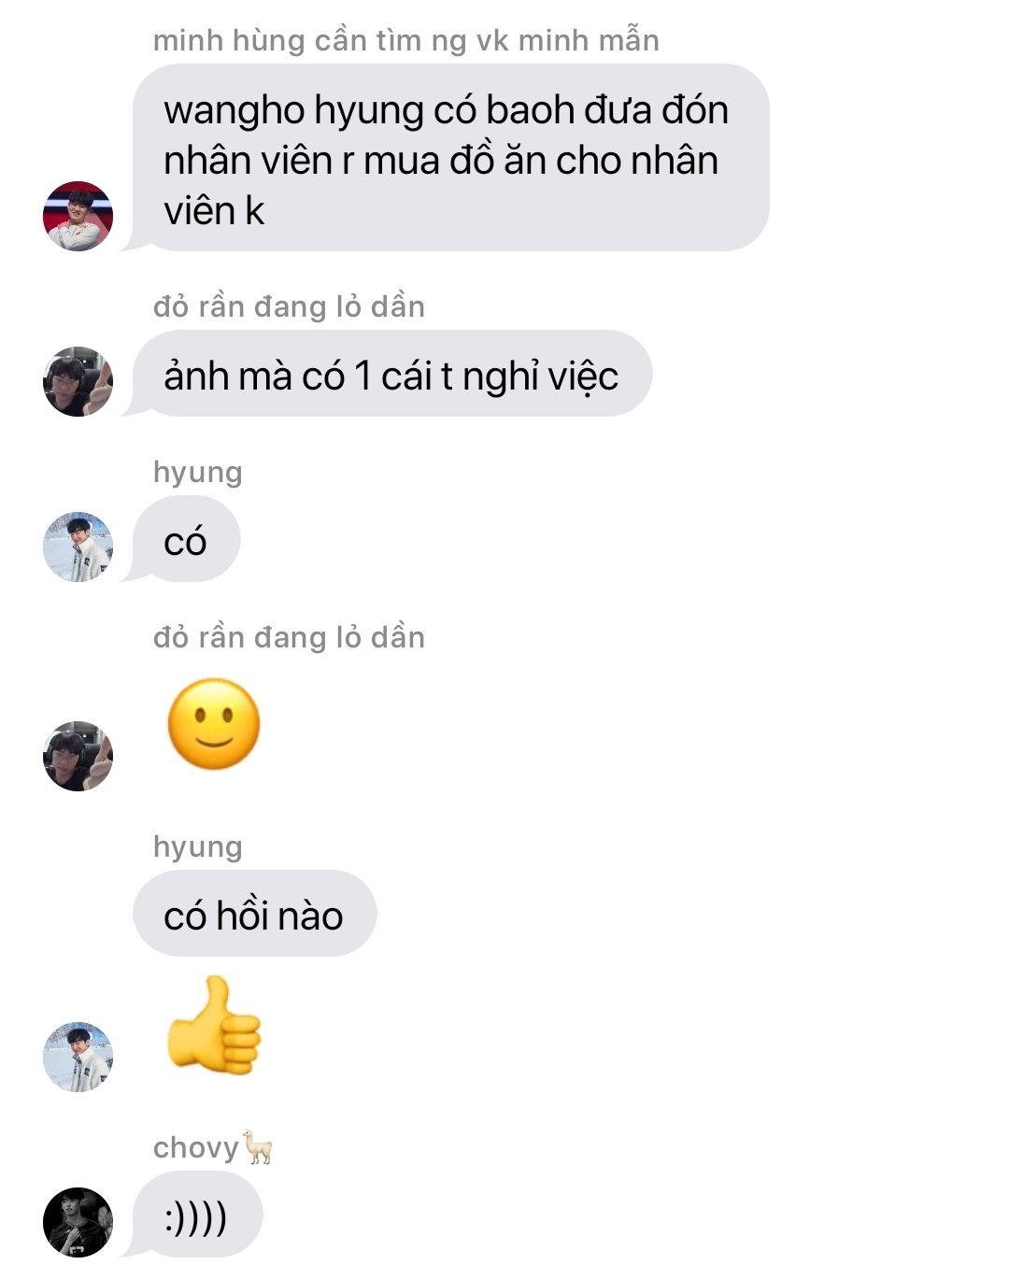Select the 'có hồi nào' message bubble
Screen dimensions: 1009x1279
[254, 913]
